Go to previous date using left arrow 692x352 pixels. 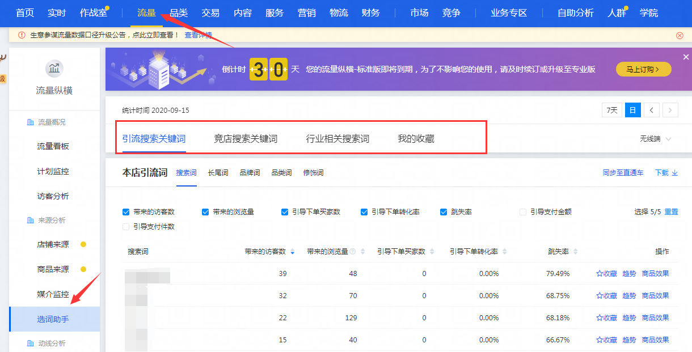coord(652,110)
